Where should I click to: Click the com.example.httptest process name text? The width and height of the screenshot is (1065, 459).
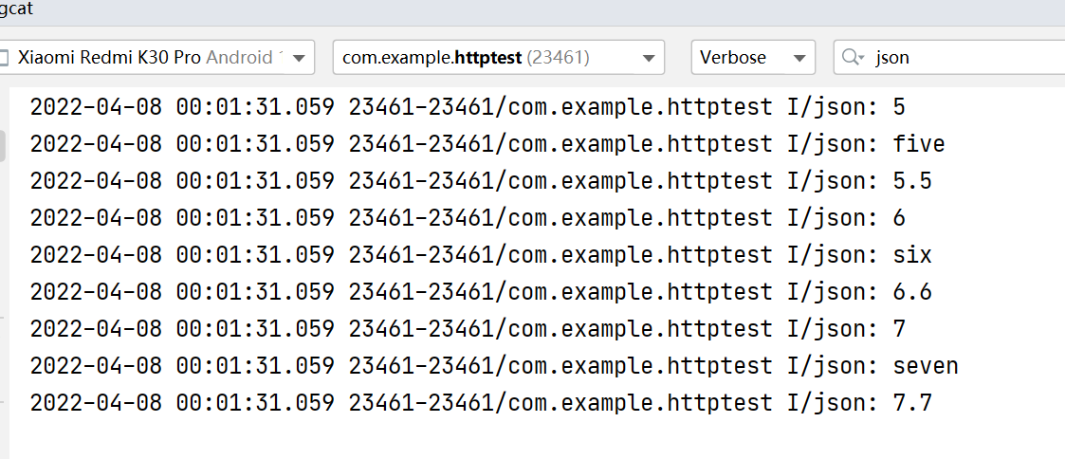coord(432,59)
